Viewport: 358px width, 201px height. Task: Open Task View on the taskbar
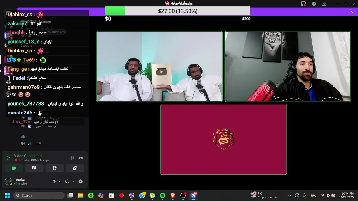pyautogui.click(x=70, y=195)
